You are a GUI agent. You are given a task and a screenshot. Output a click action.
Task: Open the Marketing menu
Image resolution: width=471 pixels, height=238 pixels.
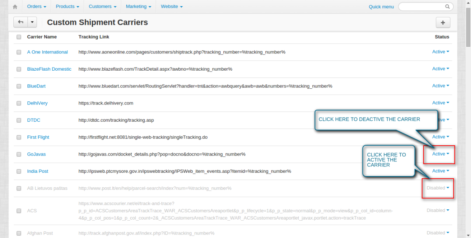[x=139, y=7]
